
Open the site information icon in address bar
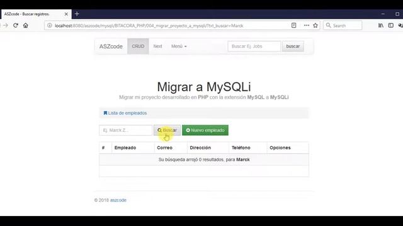pyautogui.click(x=50, y=25)
